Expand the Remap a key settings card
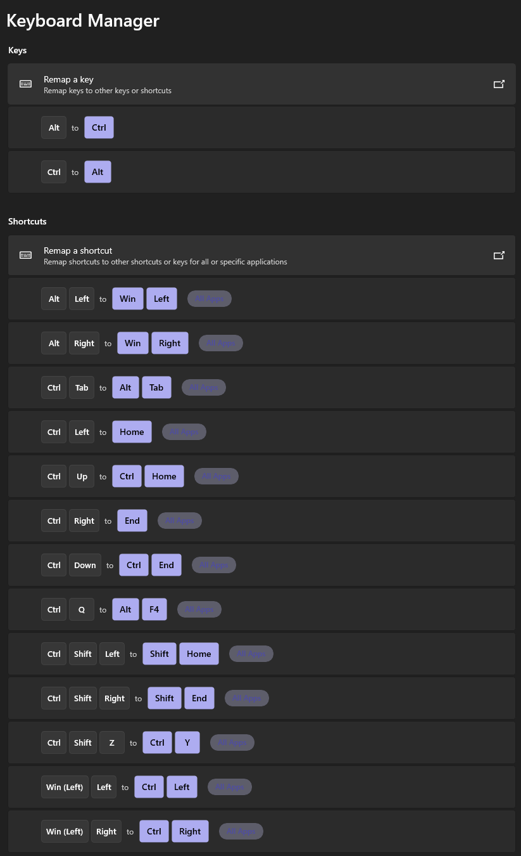 [261, 84]
